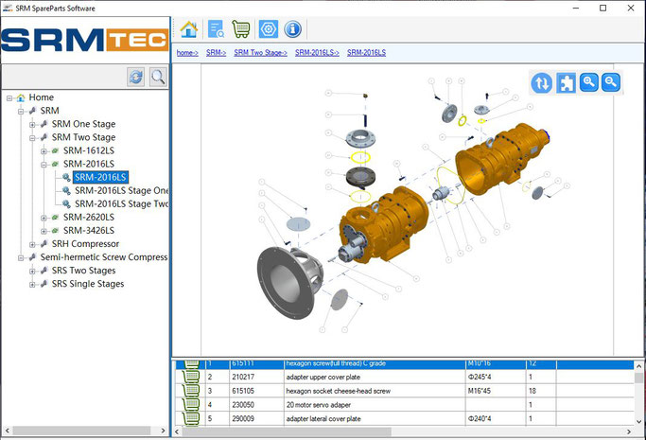Expand the SRM-2620LS node
The image size is (646, 440).
point(44,218)
